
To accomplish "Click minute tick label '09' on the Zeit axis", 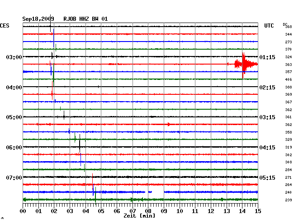I will click(164, 211).
